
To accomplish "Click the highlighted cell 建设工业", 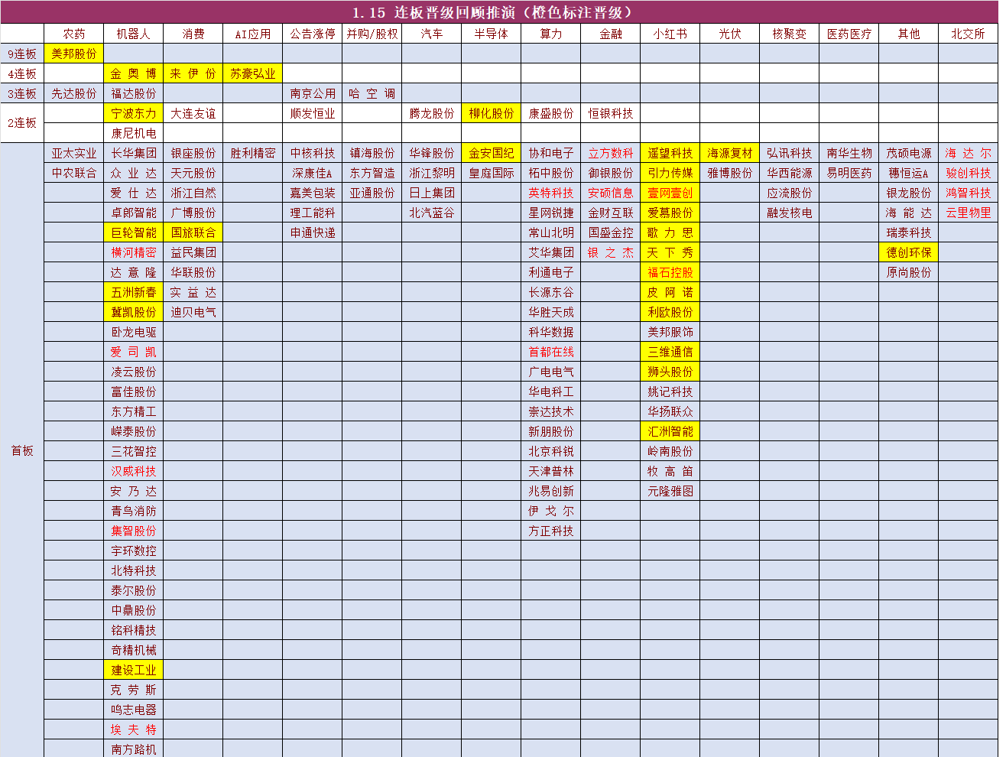I will [x=134, y=670].
